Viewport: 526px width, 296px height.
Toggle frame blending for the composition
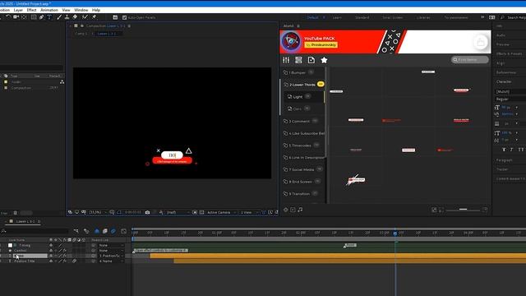click(105, 231)
